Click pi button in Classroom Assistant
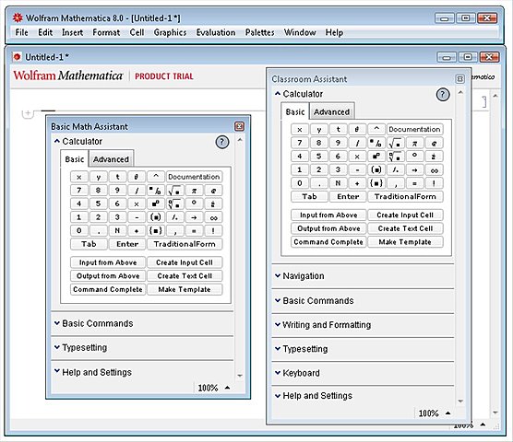The width and height of the screenshot is (513, 442). click(415, 143)
